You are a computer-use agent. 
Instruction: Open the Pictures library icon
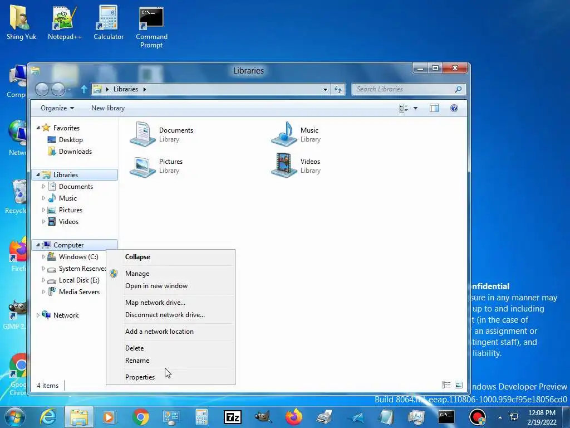pyautogui.click(x=142, y=166)
